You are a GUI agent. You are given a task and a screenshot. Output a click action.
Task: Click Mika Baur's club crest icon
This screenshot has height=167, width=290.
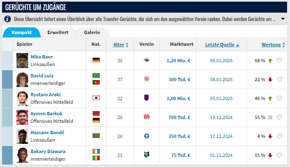click(146, 60)
